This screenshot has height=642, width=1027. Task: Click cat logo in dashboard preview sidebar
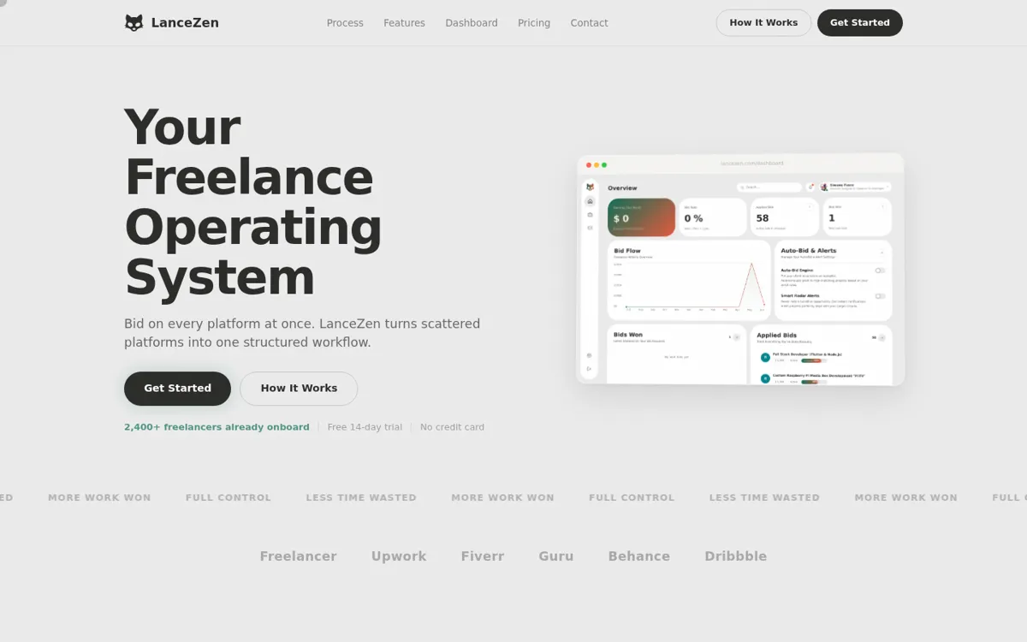[x=590, y=187]
